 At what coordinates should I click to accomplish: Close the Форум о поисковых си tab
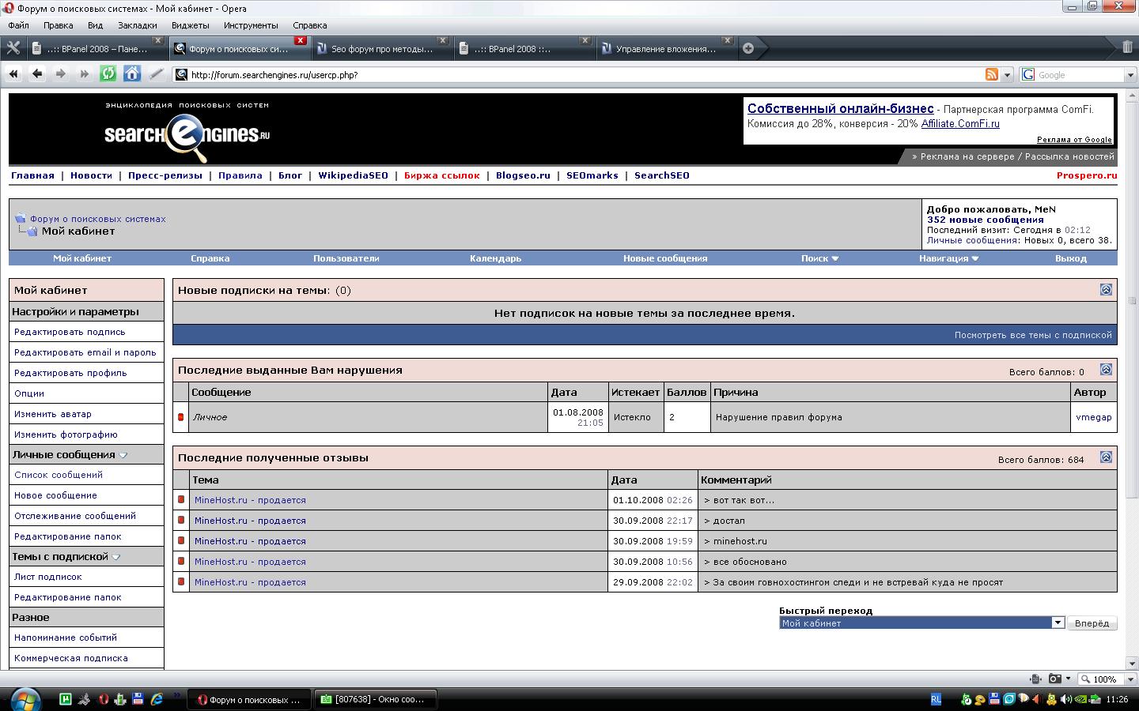pos(301,41)
